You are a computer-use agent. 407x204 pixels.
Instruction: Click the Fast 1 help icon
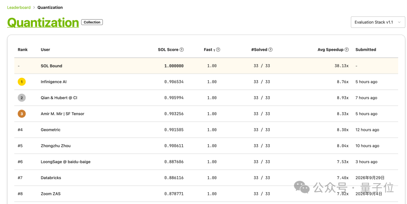coord(218,50)
